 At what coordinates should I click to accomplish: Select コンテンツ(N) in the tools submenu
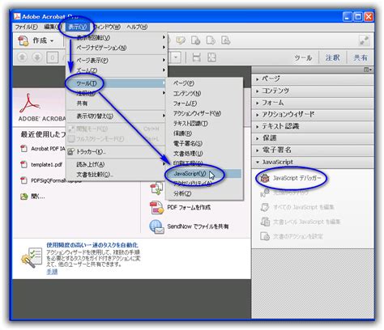click(204, 93)
